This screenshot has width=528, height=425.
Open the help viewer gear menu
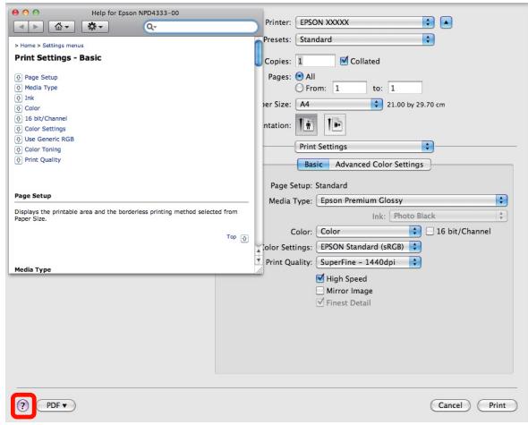[95, 27]
